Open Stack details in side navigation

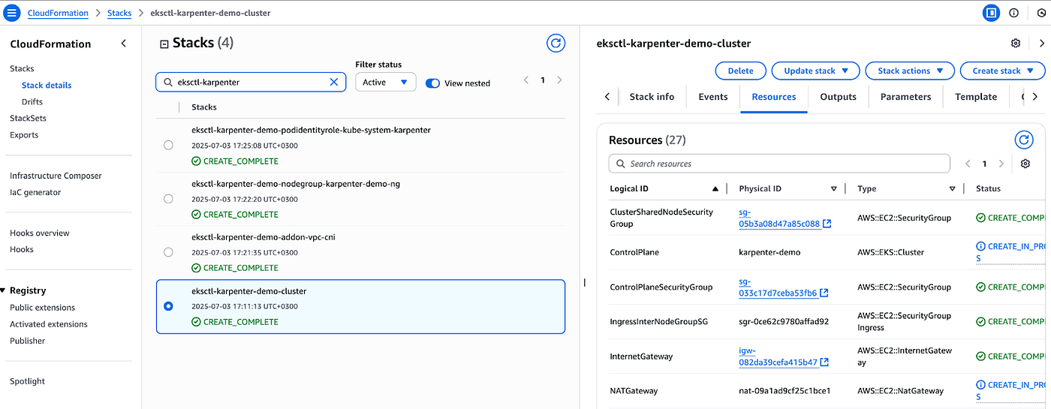47,85
